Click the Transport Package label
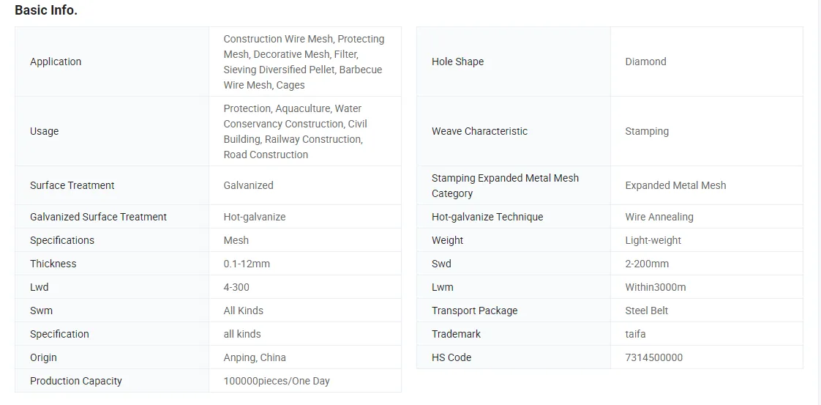This screenshot has width=821, height=405. click(474, 311)
